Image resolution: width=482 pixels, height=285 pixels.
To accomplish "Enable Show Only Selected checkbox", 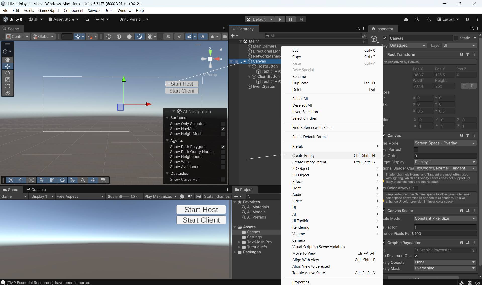I will point(223,124).
